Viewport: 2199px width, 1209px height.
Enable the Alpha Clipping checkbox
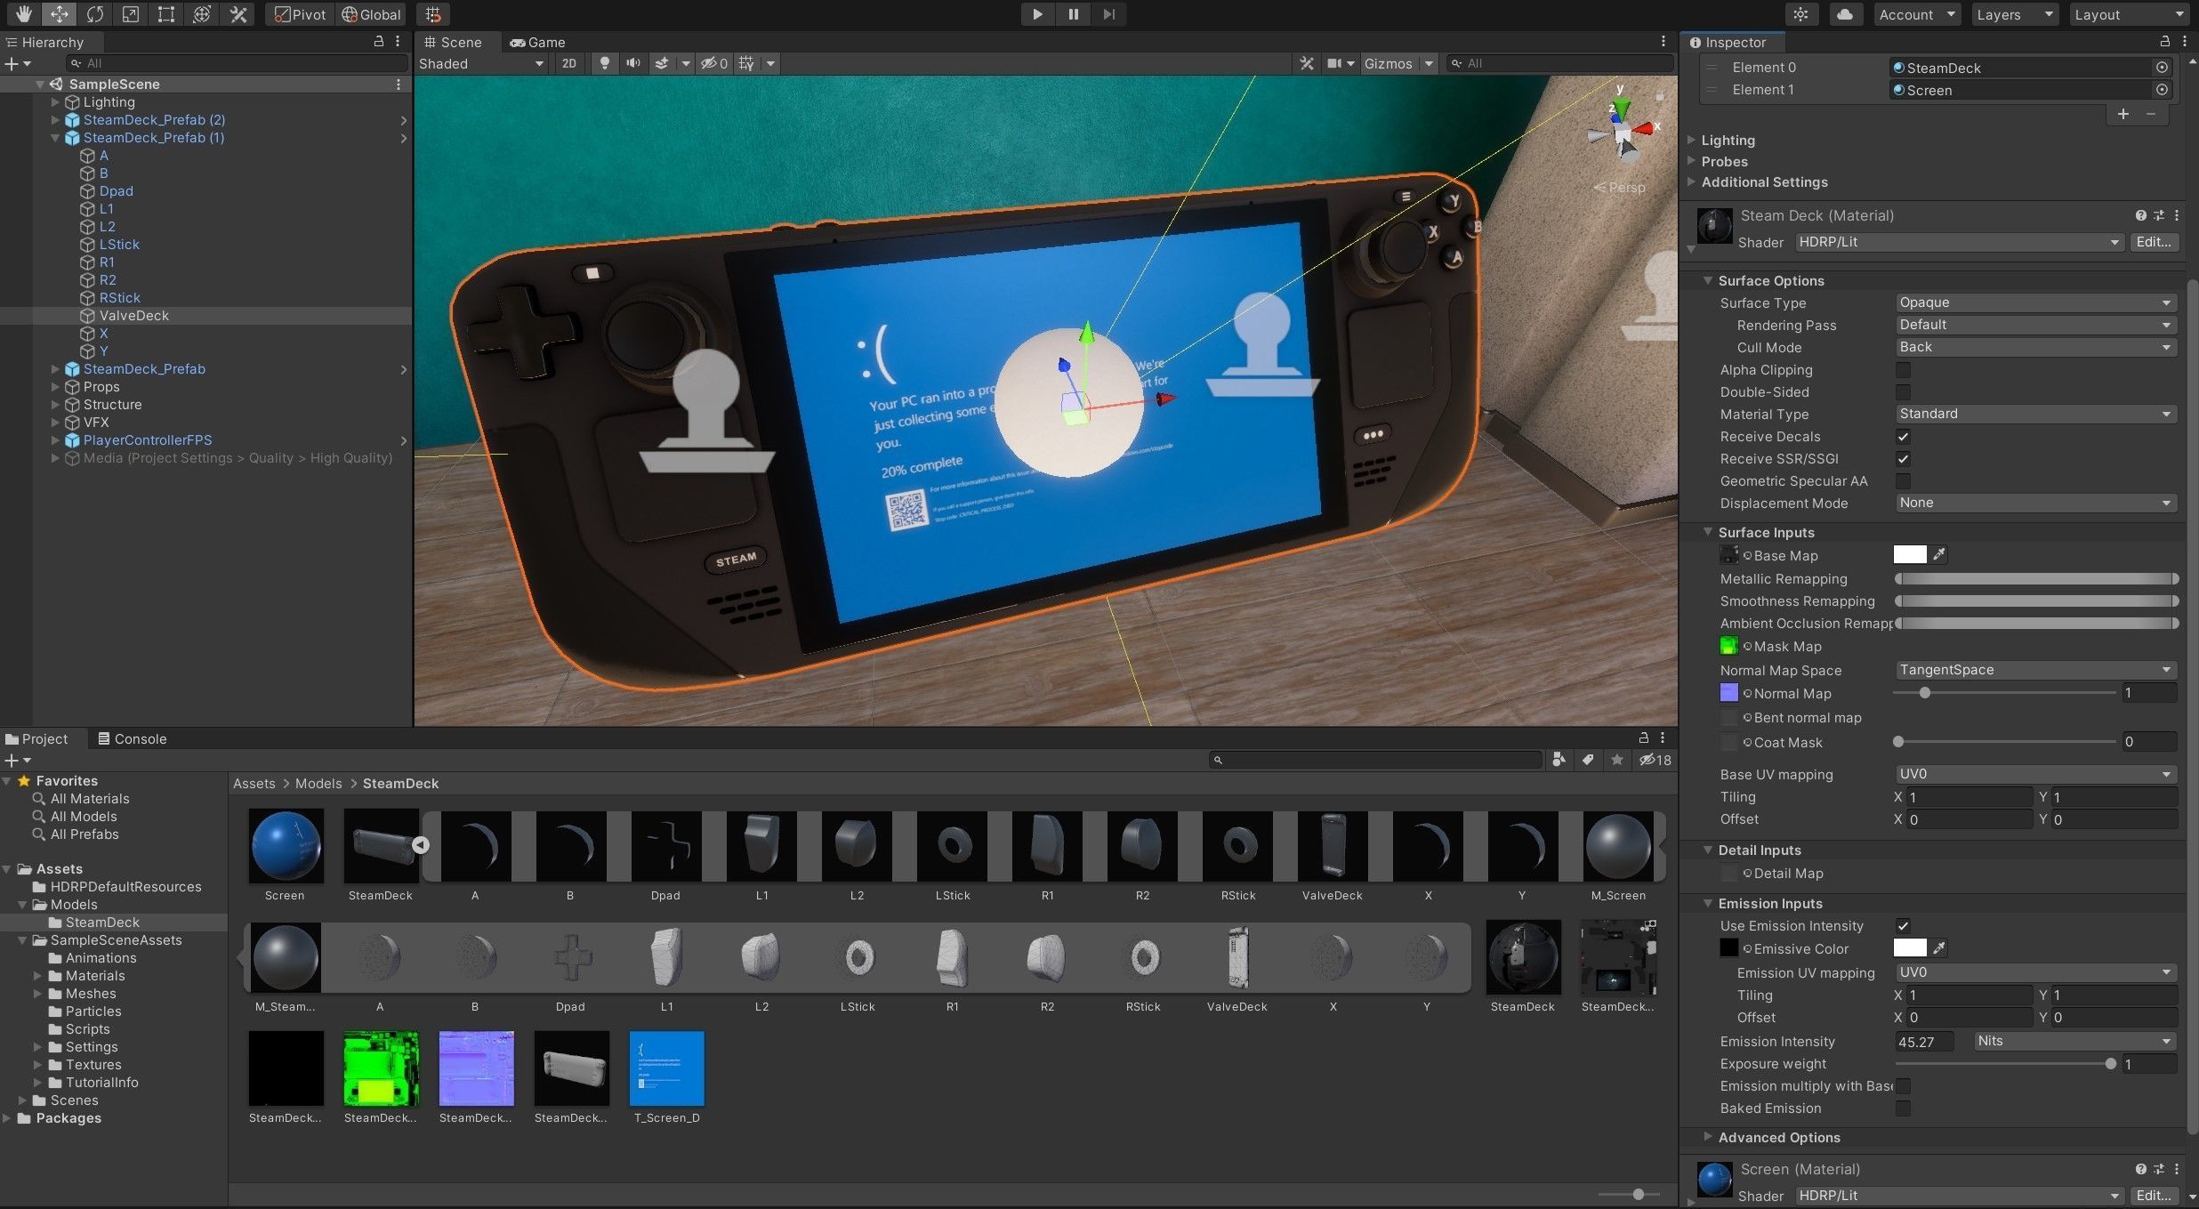(x=1903, y=370)
